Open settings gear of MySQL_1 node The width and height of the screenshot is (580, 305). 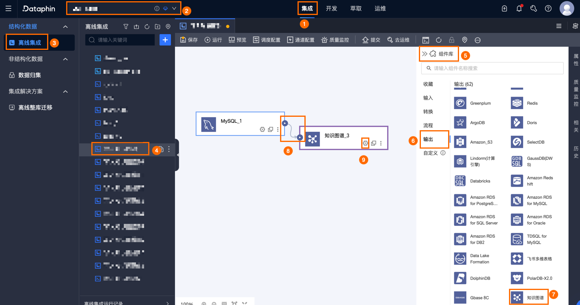point(262,129)
